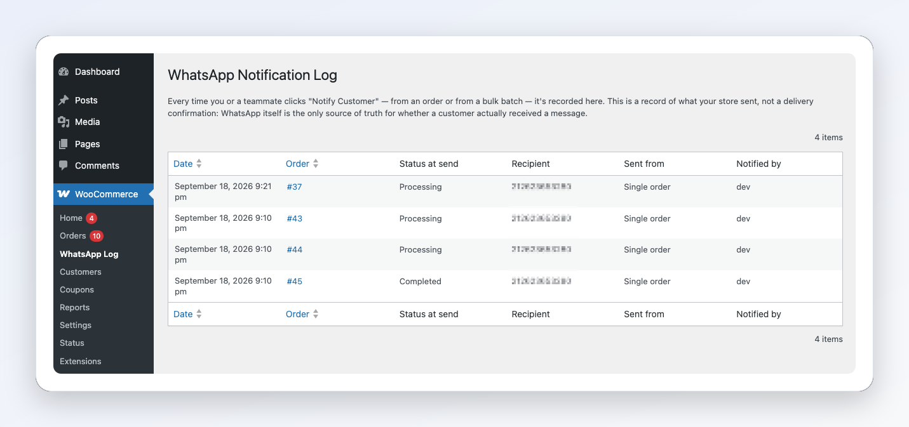
Task: Go to Pages in the sidebar
Action: pos(88,144)
